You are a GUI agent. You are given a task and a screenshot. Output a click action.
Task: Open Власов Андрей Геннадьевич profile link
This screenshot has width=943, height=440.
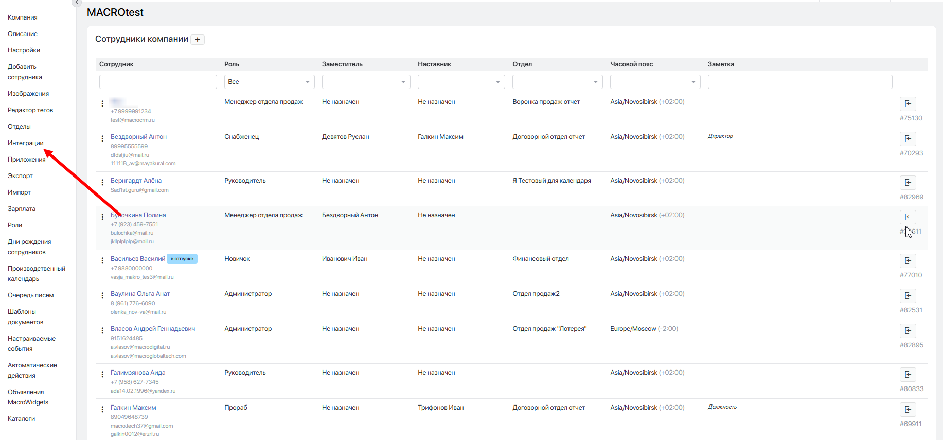coord(153,329)
